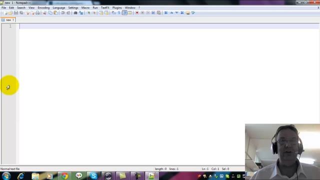Click 'lines : 1' in status bar
This screenshot has height=180, width=320.
174,169
